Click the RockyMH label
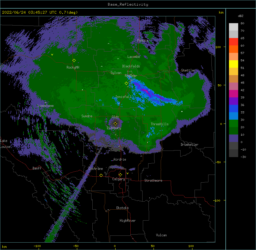 coord(73,67)
